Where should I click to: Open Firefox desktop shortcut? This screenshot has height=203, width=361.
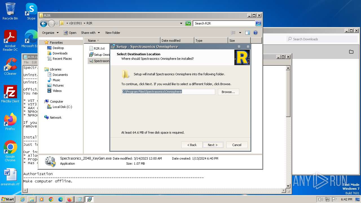click(10, 122)
